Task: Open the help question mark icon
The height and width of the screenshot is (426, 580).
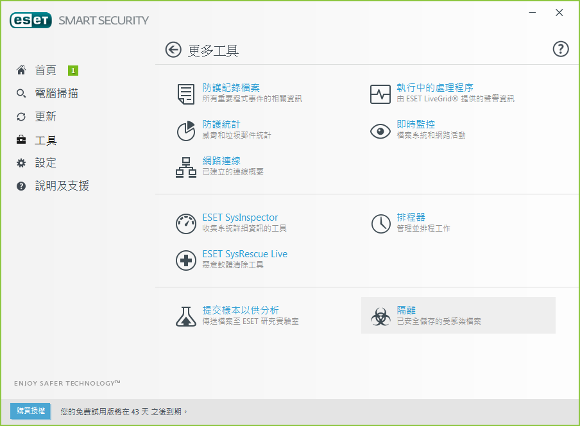Action: point(560,49)
